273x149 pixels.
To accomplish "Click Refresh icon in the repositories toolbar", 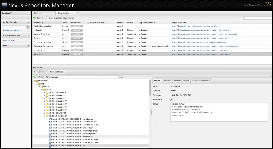I will coord(34,18).
